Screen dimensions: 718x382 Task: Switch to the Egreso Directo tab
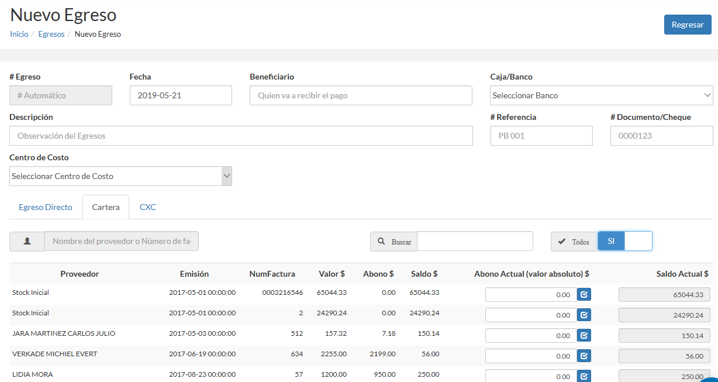coord(46,207)
